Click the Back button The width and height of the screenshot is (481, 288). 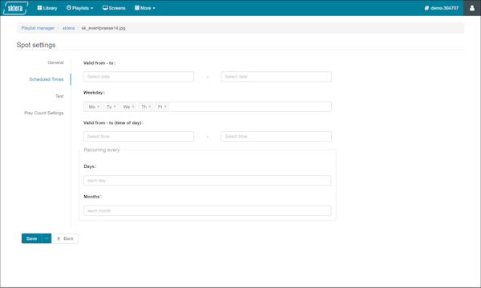pos(65,238)
